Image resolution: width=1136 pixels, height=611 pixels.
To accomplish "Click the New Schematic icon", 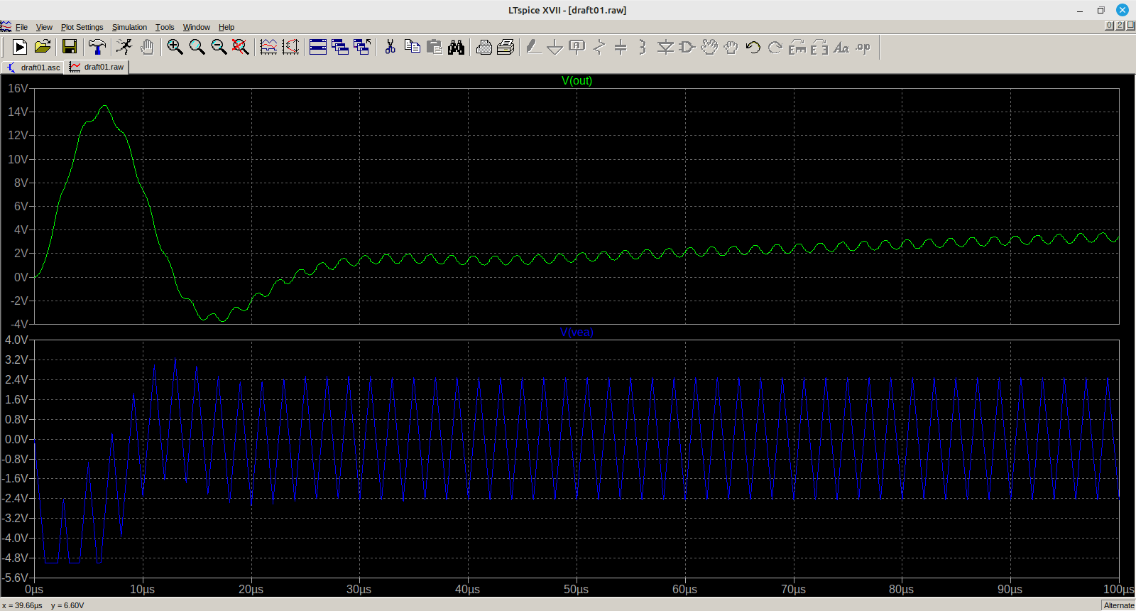I will (20, 47).
